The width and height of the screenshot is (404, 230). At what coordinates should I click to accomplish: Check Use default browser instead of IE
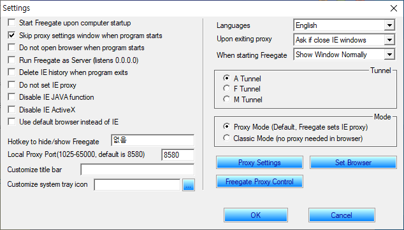point(11,121)
